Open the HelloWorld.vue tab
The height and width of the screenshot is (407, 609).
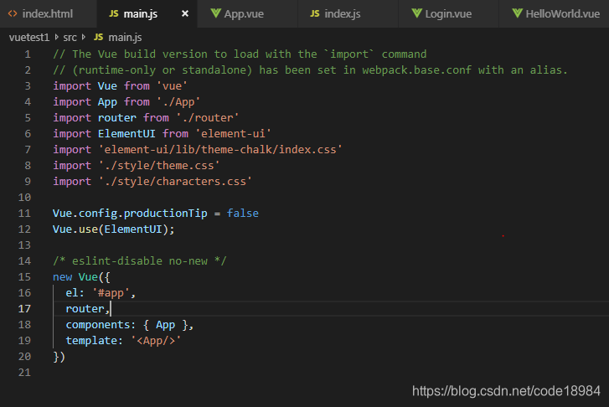(555, 13)
